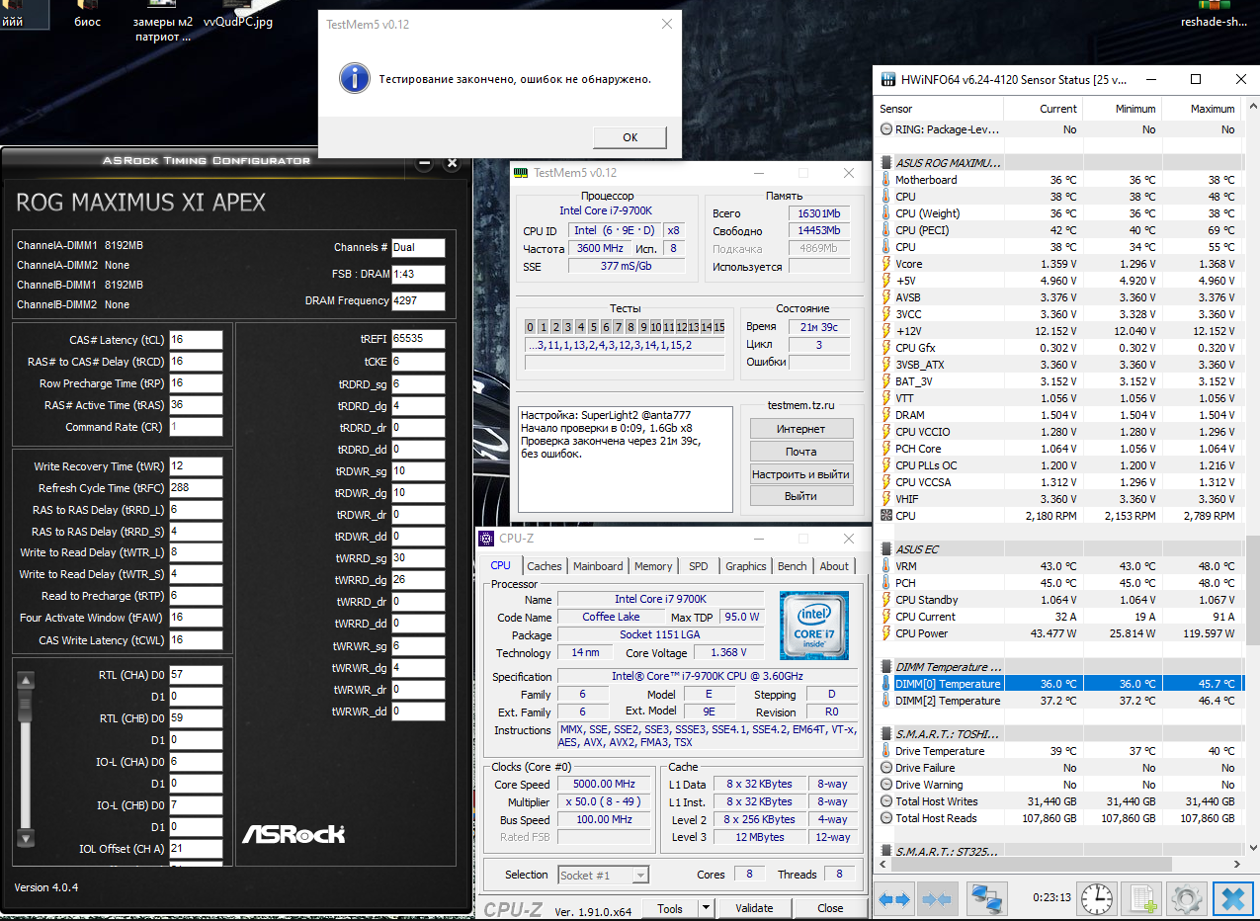Click HWiNFO expand columns double-arrow icon

click(x=894, y=899)
